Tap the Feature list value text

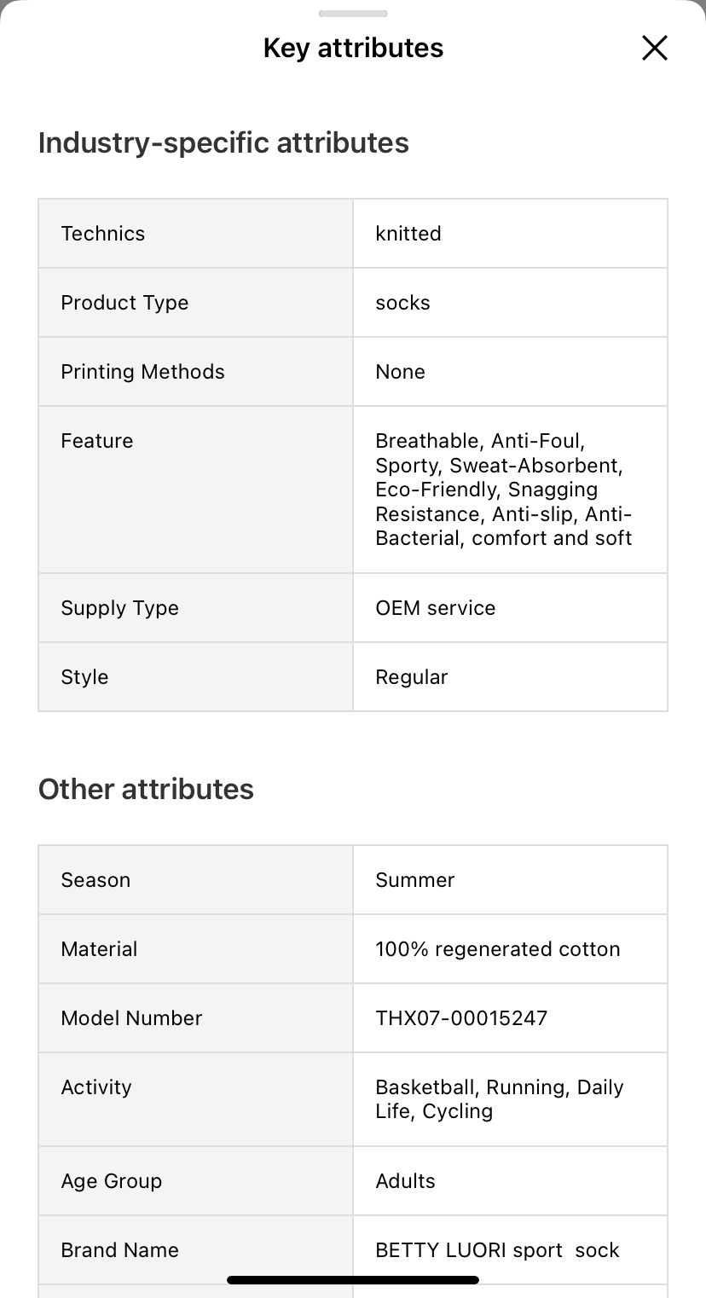coord(503,490)
